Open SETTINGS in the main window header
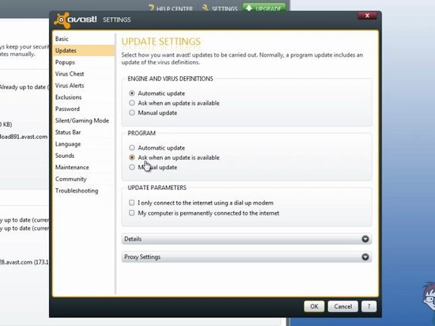435x326 pixels. pos(224,9)
